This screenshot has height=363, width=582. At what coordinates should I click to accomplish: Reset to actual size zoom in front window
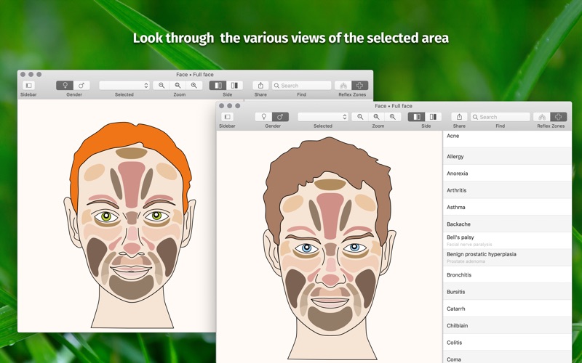(376, 117)
